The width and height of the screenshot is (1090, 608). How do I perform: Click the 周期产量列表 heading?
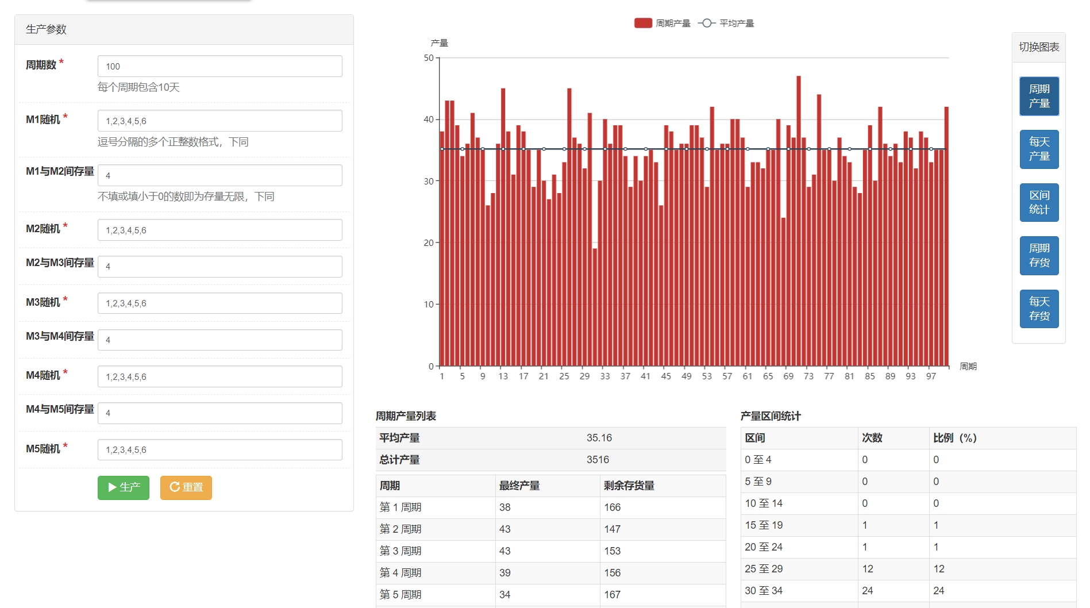pos(406,416)
